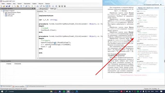Click the editor horizontal scrollbar track
The width and height of the screenshot is (165, 93).
tap(70, 58)
